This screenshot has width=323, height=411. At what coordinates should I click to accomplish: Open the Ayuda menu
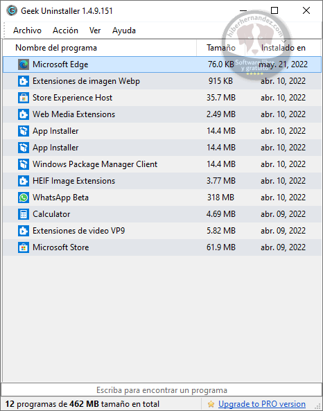click(124, 30)
